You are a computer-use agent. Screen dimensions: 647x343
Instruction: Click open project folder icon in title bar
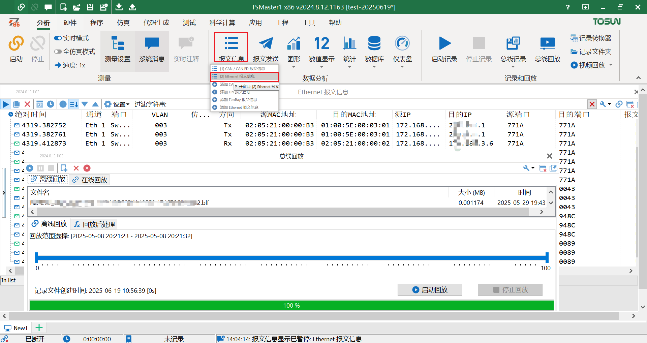click(76, 7)
